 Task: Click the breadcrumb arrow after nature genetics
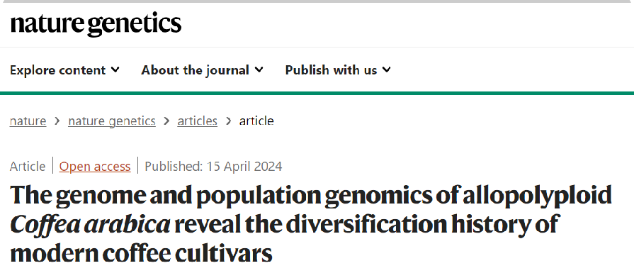pos(166,121)
